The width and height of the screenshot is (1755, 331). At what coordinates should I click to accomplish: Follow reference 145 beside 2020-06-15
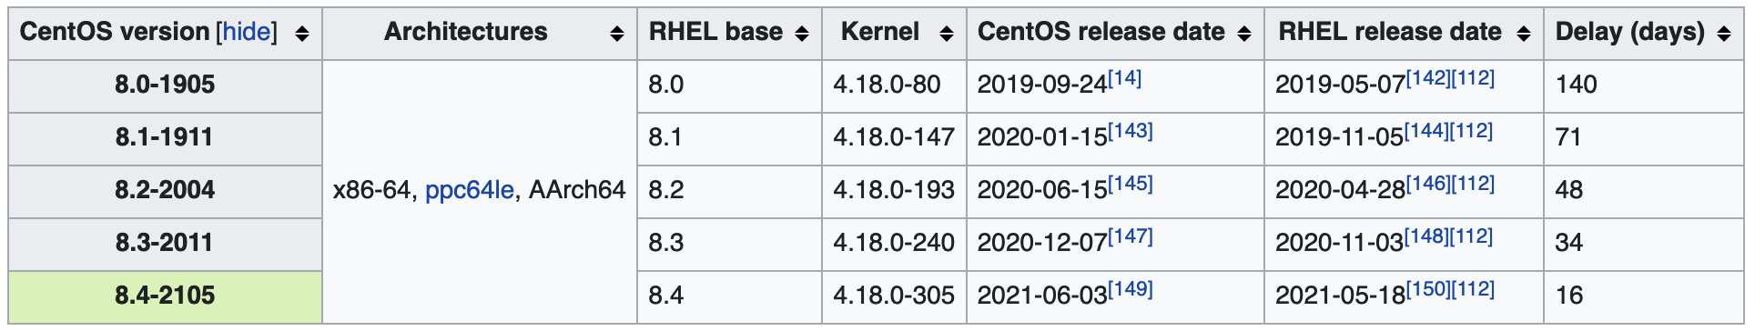pyautogui.click(x=1130, y=184)
